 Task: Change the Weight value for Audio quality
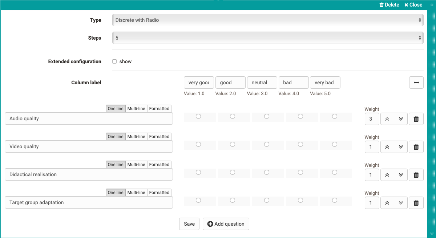coord(372,118)
